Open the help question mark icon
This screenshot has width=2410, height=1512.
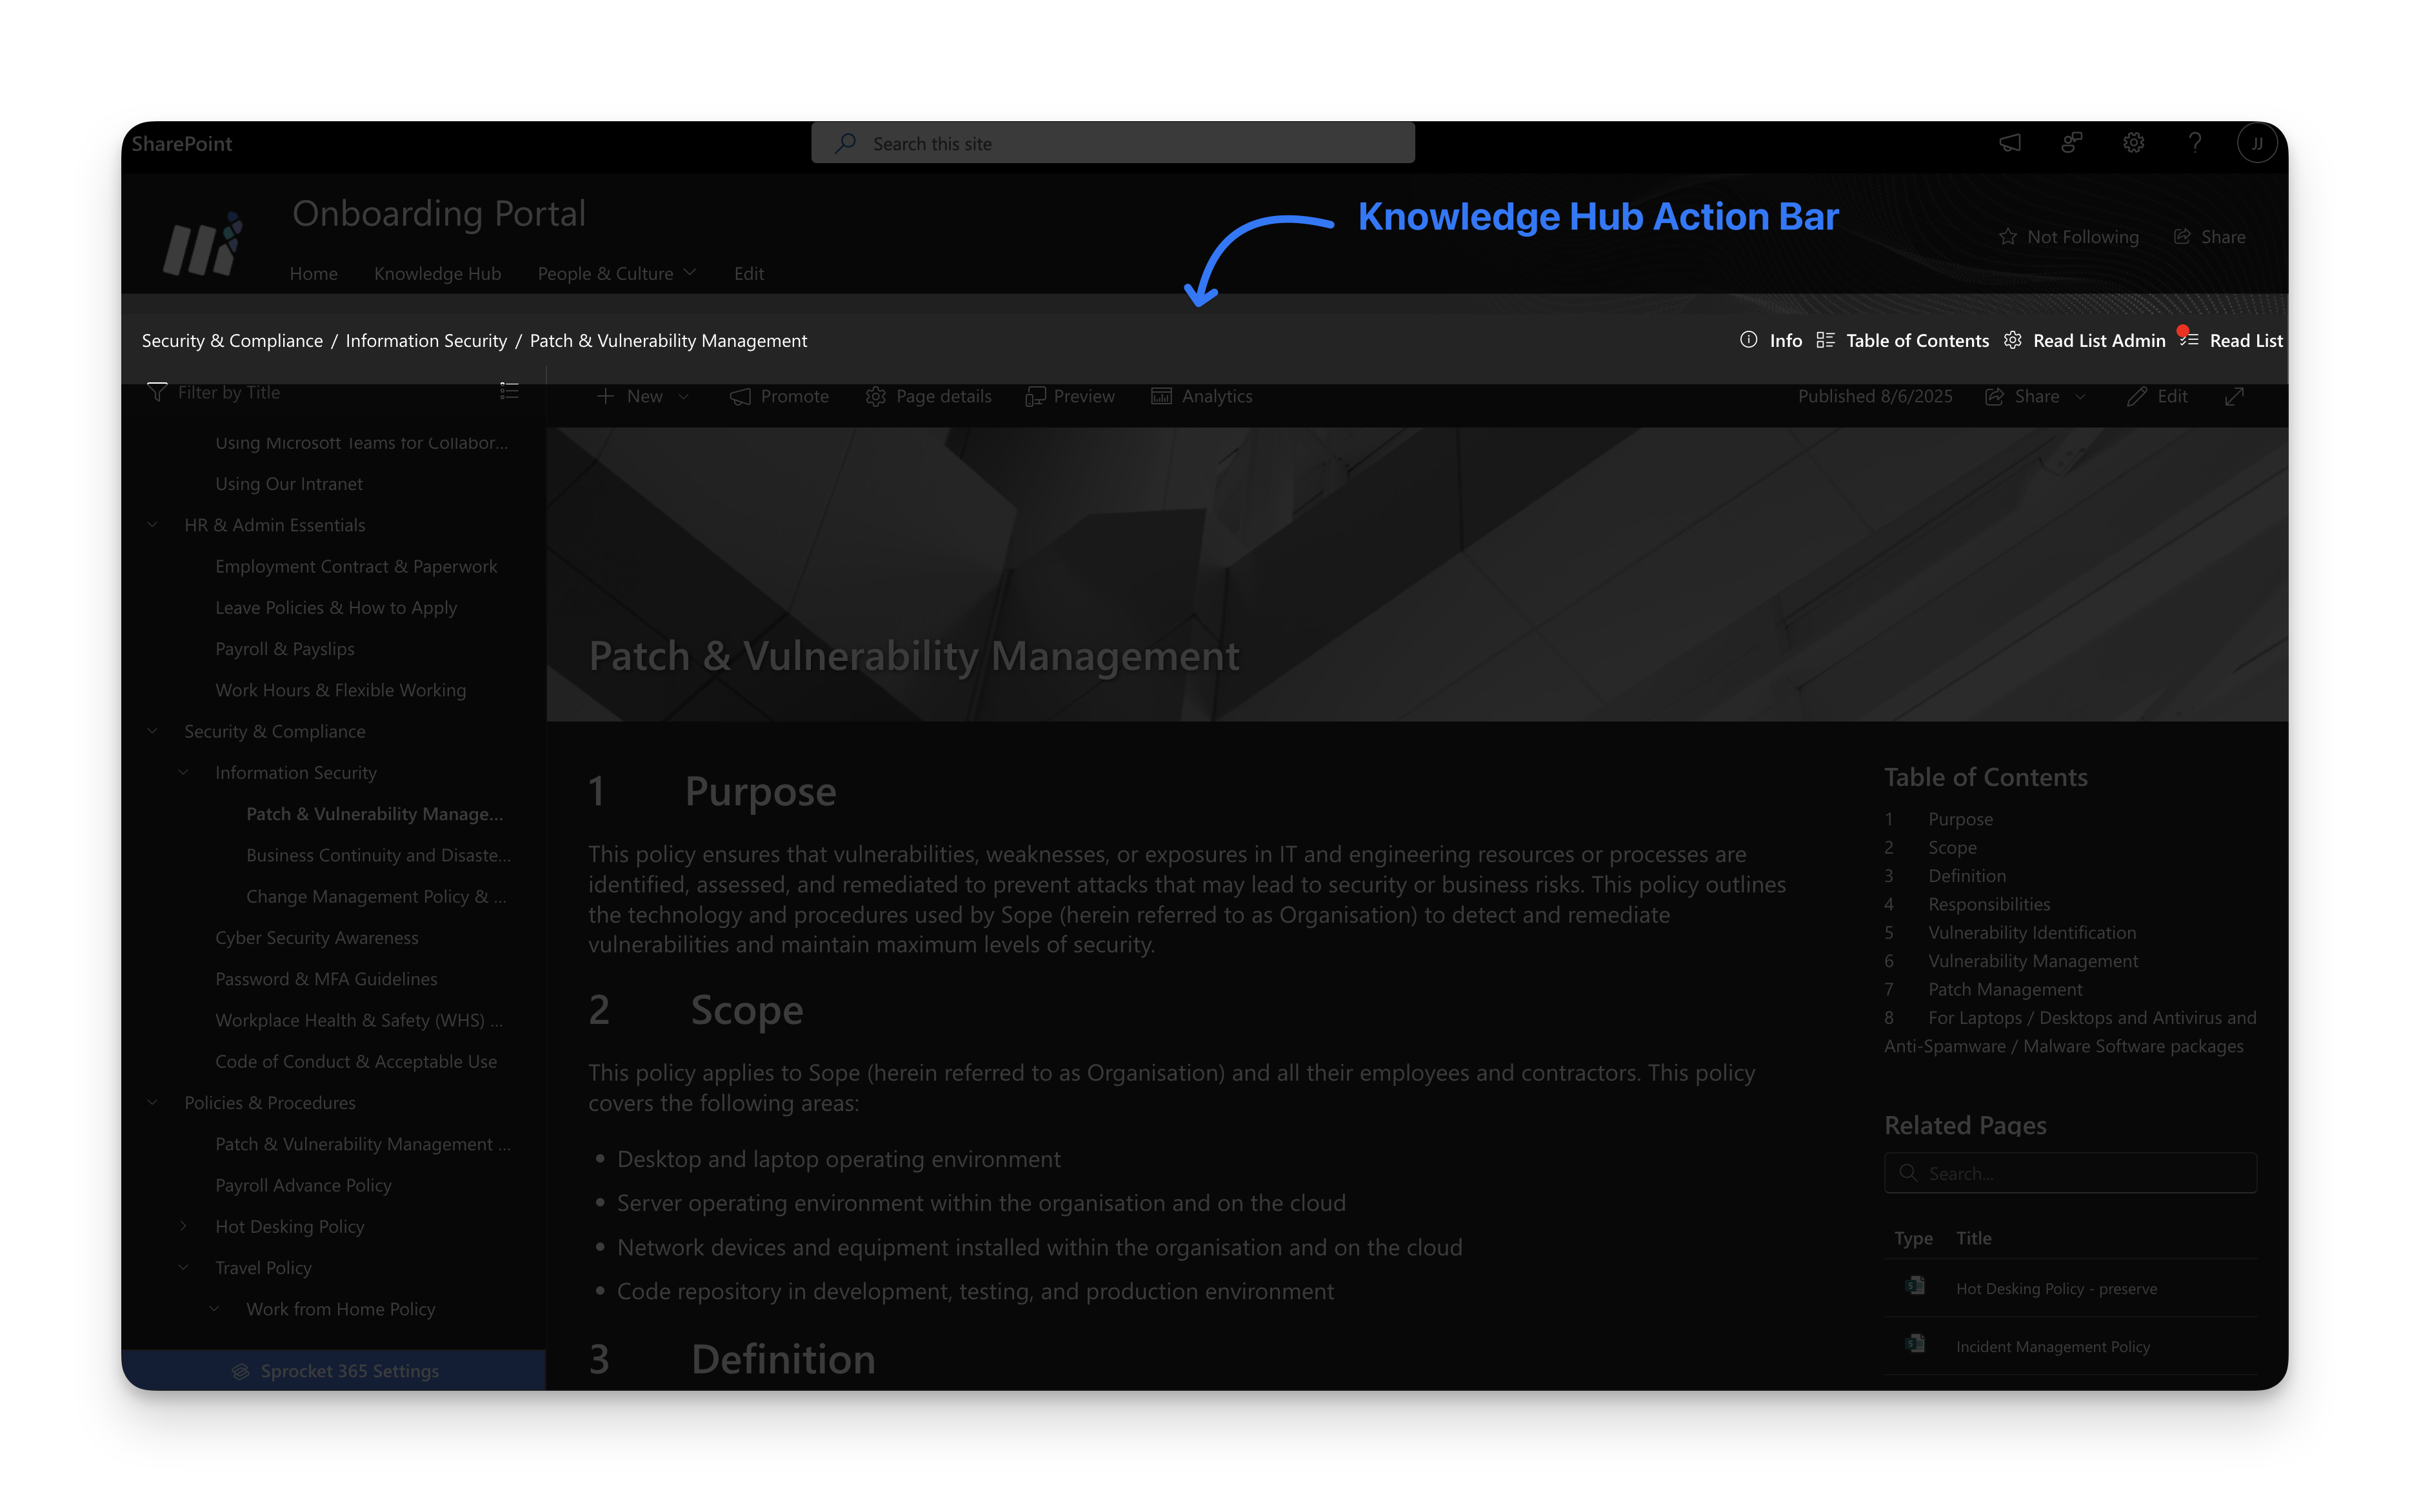click(x=2195, y=142)
